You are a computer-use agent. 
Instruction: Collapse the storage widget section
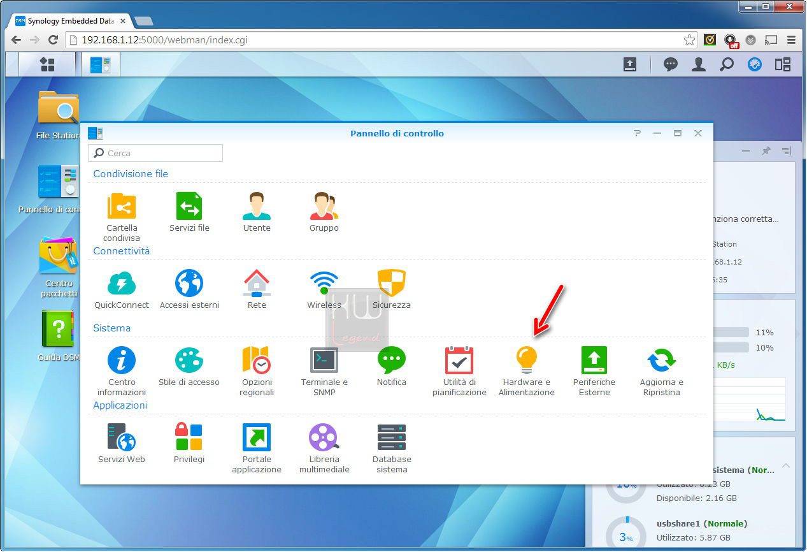coord(786,465)
